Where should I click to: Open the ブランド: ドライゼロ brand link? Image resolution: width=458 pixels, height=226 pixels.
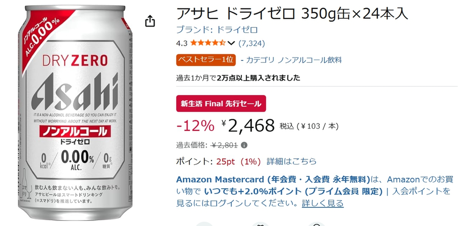[x=217, y=30]
